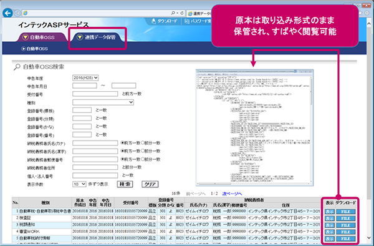Click the 次ページへ link

[232, 194]
